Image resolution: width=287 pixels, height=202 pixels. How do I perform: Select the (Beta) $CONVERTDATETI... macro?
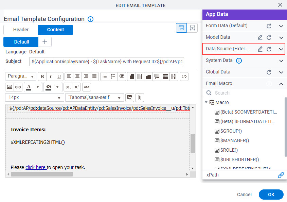[249, 112]
